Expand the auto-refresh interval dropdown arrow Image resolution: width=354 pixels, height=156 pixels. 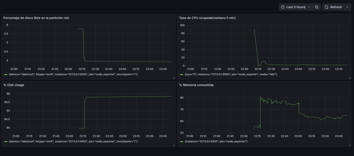[x=348, y=7]
